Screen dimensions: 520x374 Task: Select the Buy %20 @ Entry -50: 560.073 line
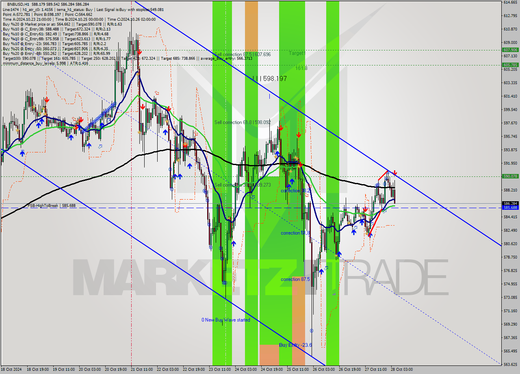coord(55,48)
